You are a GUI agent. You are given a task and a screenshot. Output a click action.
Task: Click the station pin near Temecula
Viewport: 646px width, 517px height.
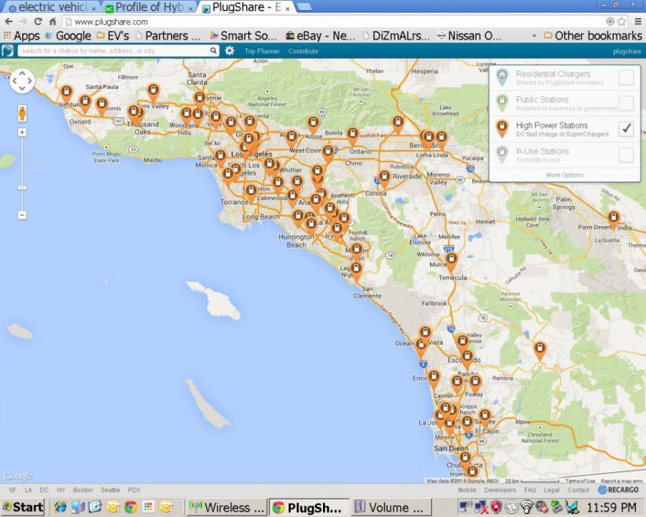pos(451,261)
